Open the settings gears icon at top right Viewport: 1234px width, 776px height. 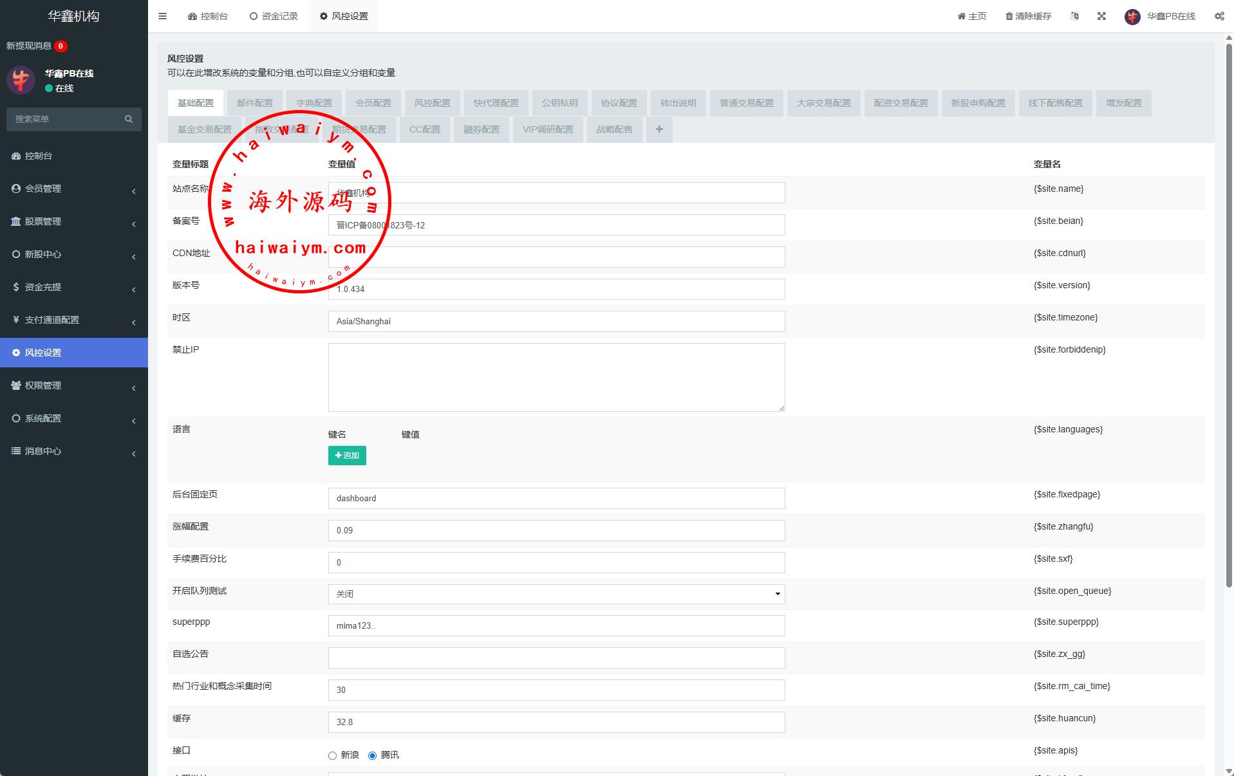pos(1219,16)
